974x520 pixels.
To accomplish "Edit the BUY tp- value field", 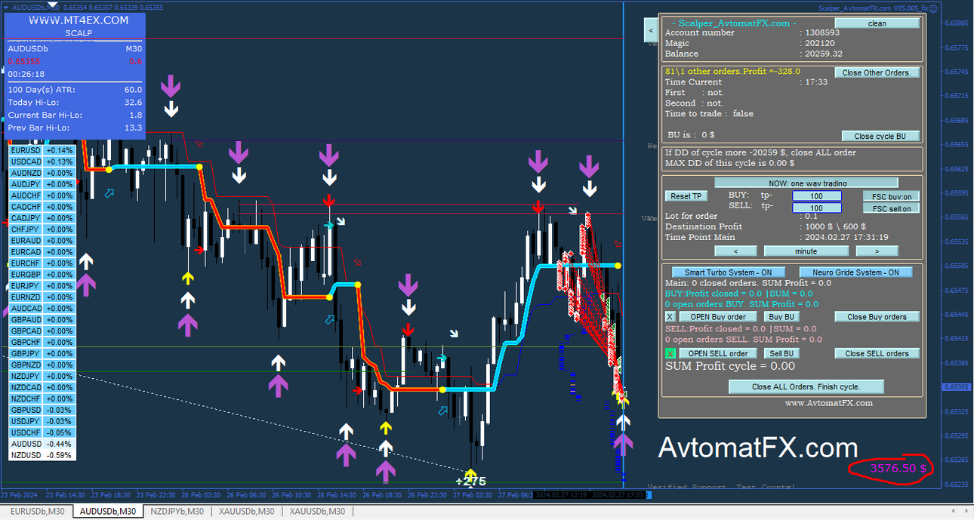I will [816, 196].
